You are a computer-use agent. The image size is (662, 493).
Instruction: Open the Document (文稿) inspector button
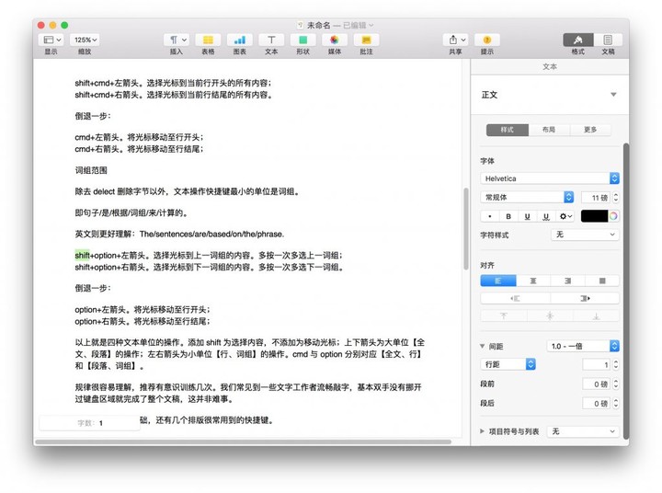pyautogui.click(x=608, y=40)
